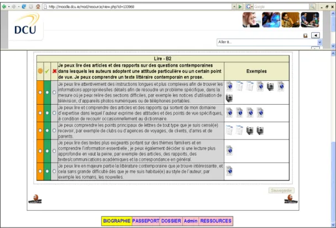336x228 pixels.
Task: Reload the page with the refresh icon
Action: coord(24,7)
